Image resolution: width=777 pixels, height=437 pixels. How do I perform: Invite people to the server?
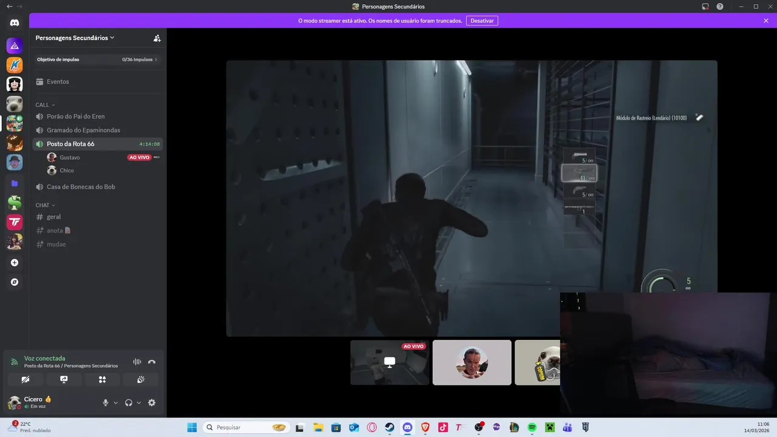(157, 38)
